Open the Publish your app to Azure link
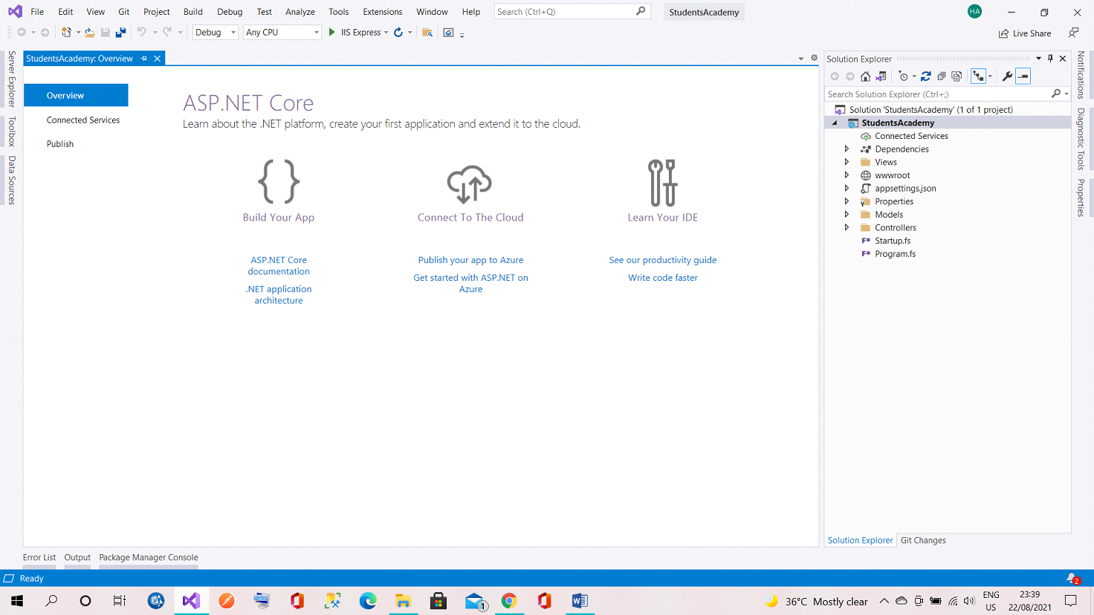Screen dimensions: 1094x615 coord(470,260)
